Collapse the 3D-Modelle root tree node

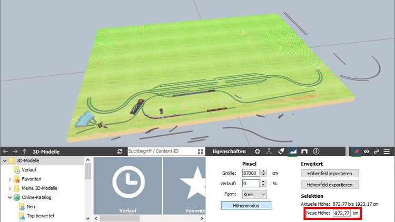pos(5,160)
